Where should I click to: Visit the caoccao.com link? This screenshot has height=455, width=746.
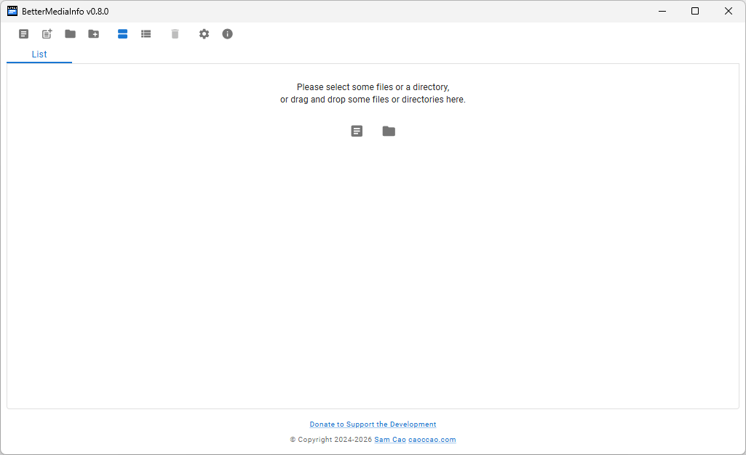432,440
